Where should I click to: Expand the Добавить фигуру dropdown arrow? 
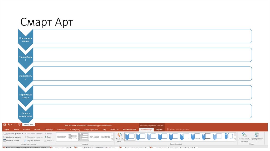coord(23,133)
